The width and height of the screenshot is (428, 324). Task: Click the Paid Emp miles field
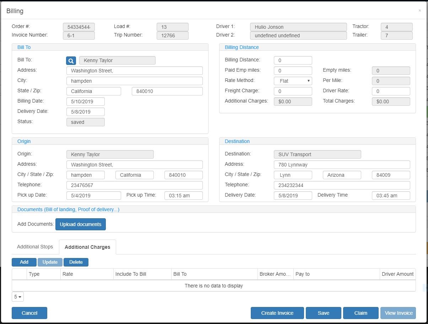pyautogui.click(x=293, y=71)
